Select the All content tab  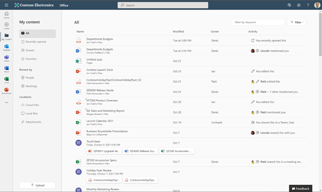(37, 33)
